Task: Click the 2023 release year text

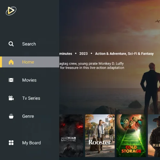Action: 84,53
